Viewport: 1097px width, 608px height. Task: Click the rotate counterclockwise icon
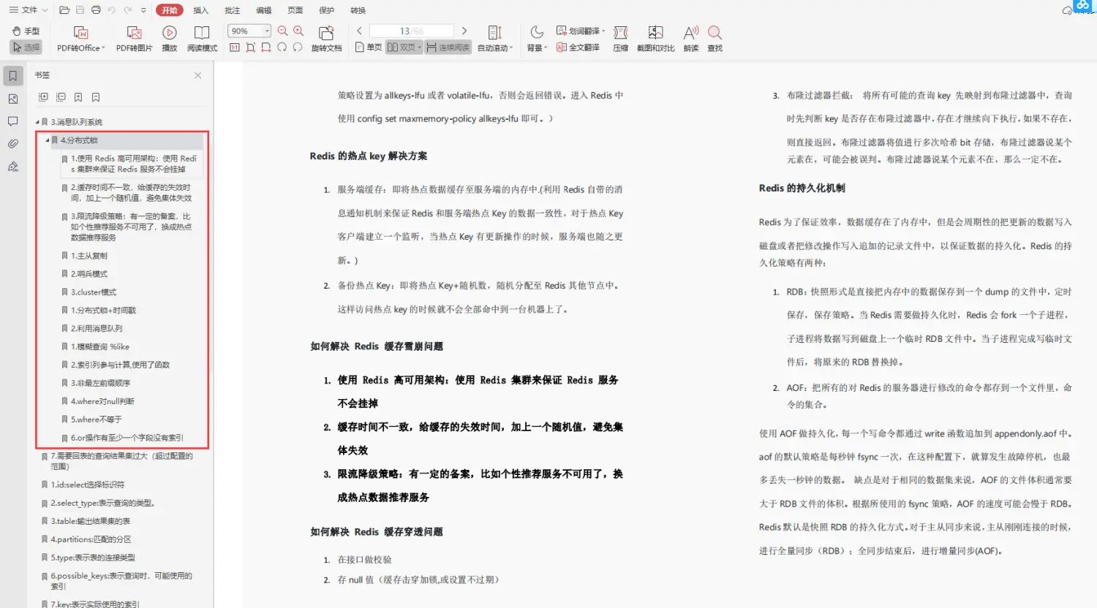click(x=298, y=47)
